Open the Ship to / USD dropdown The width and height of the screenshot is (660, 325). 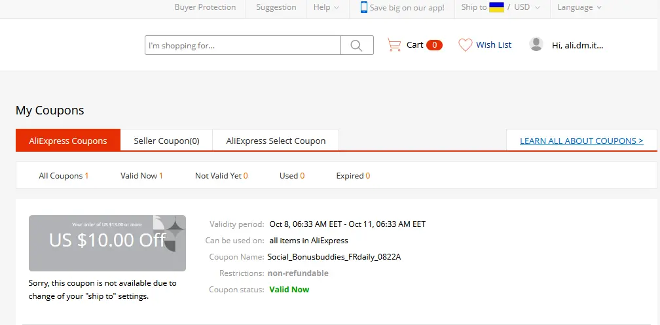coord(500,7)
